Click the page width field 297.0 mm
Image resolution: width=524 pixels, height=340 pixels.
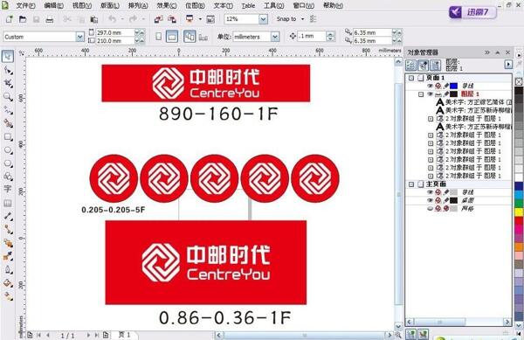[115, 32]
